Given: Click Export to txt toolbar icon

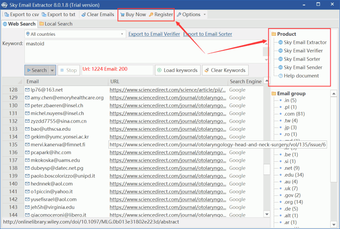Looking at the screenshot, I should tap(44, 14).
